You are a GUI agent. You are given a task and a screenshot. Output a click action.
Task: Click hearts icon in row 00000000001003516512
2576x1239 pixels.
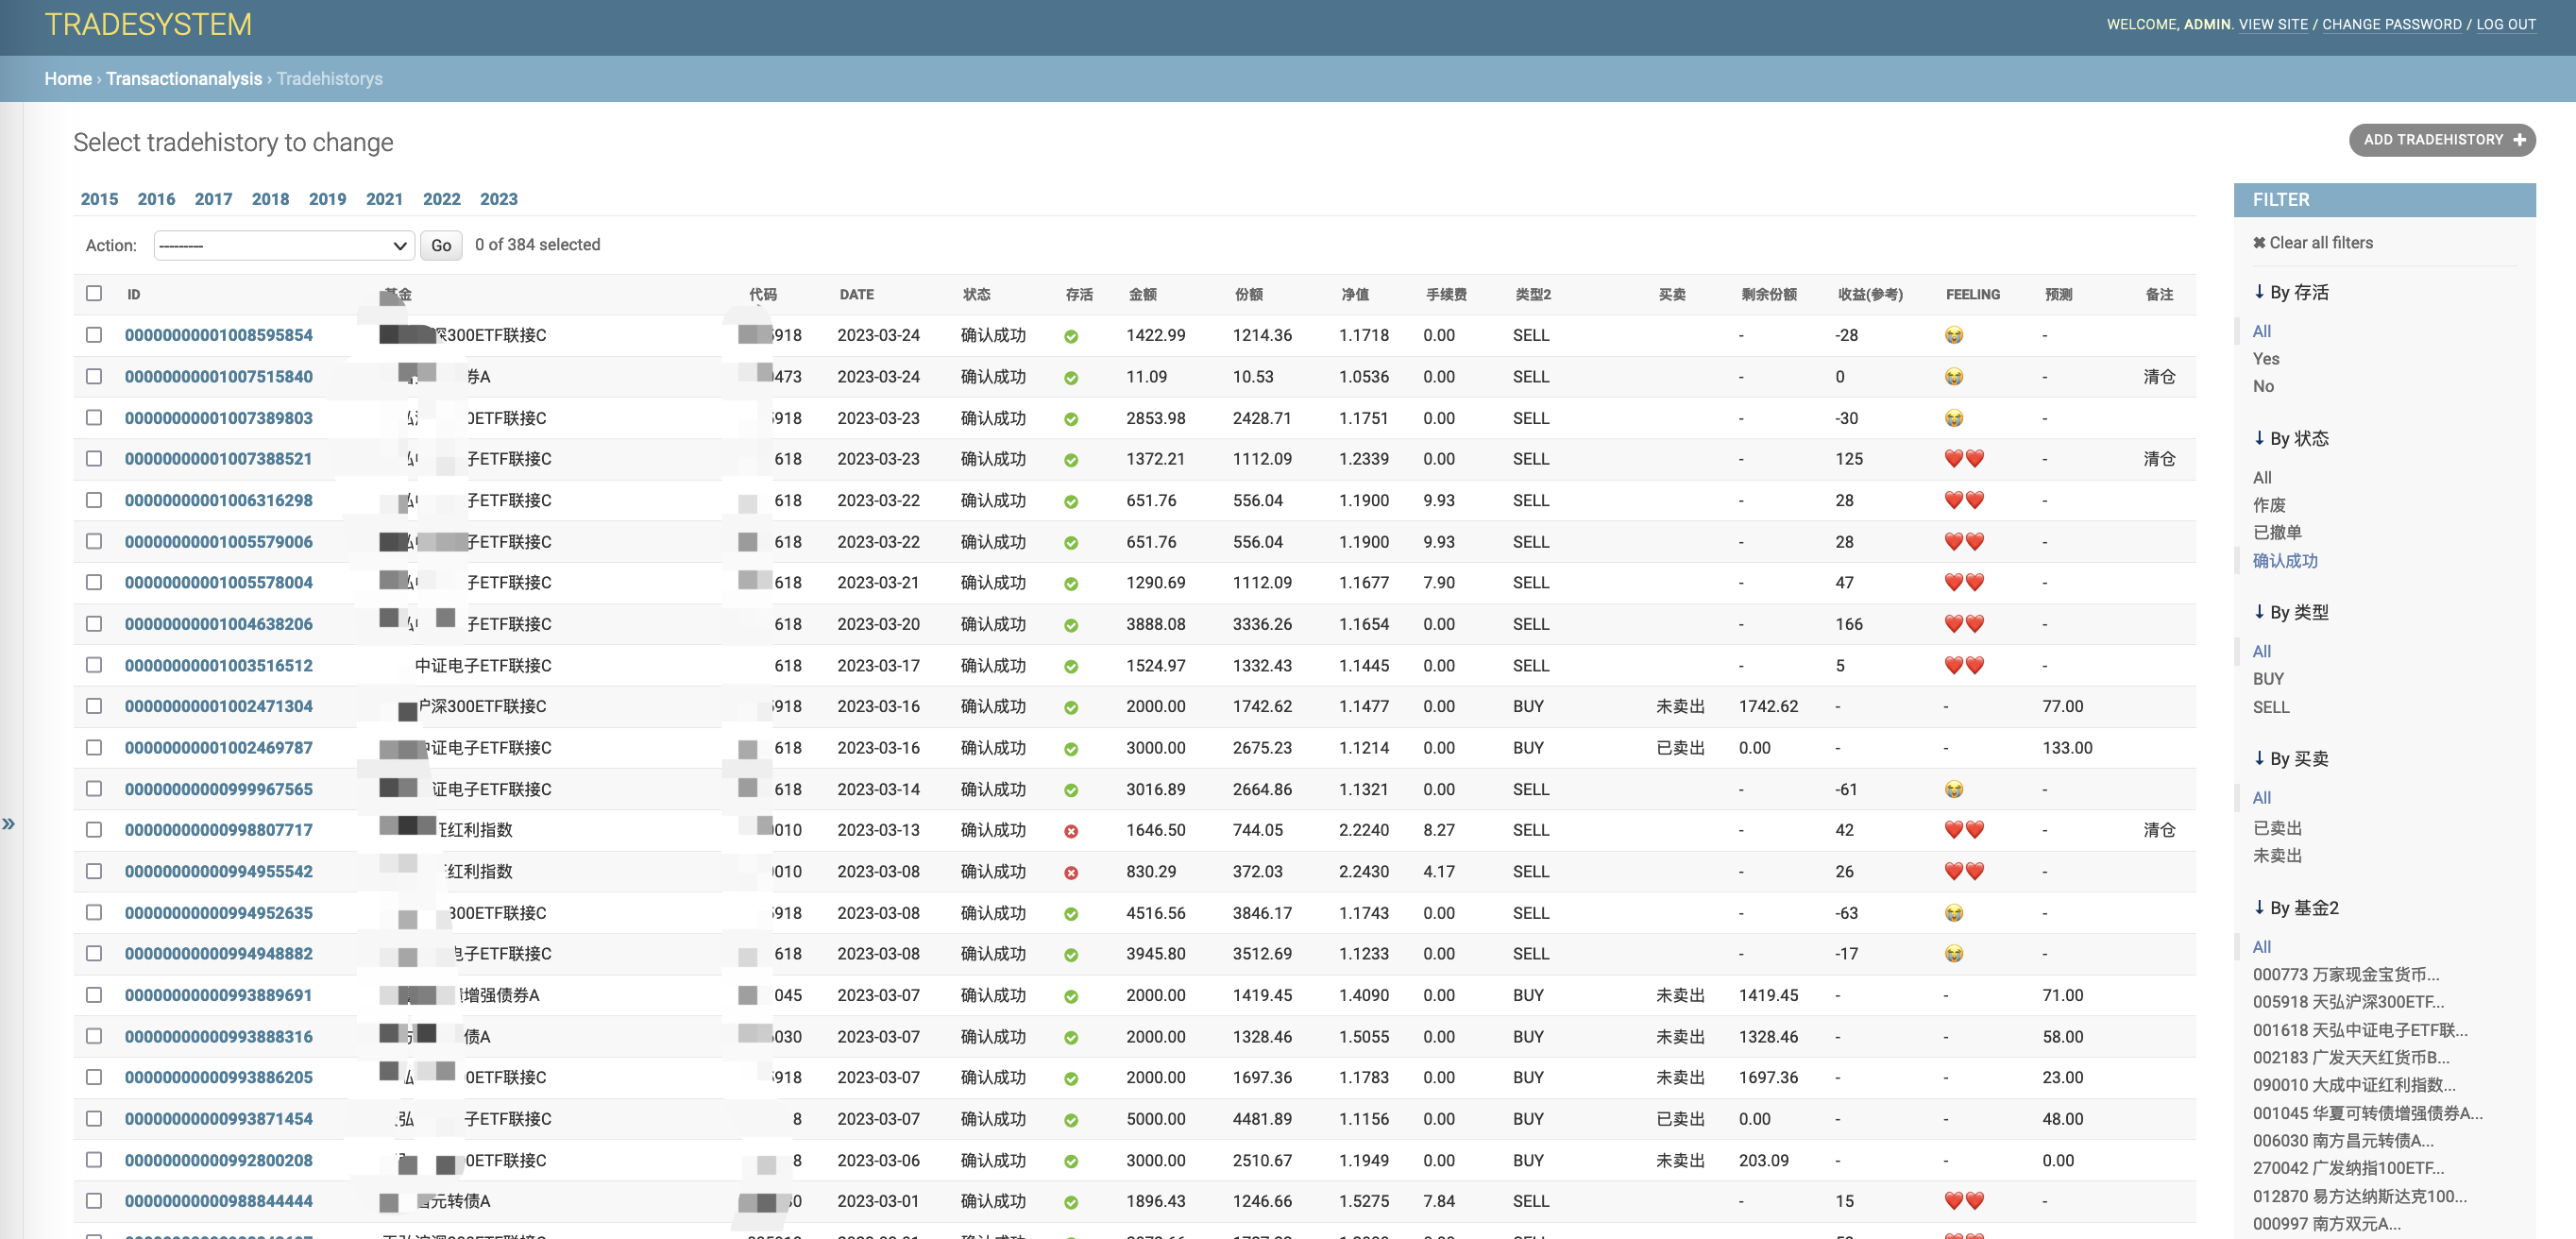pos(1964,665)
